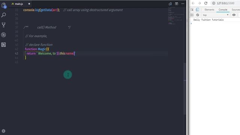Reload the page with the refresh icon
The height and width of the screenshot is (135, 240).
pos(206,3)
